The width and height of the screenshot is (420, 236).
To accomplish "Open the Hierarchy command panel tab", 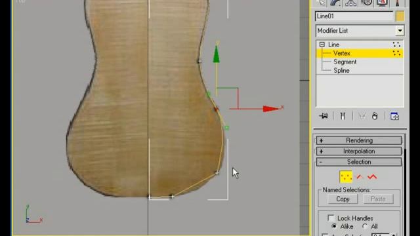I will 351,3.
